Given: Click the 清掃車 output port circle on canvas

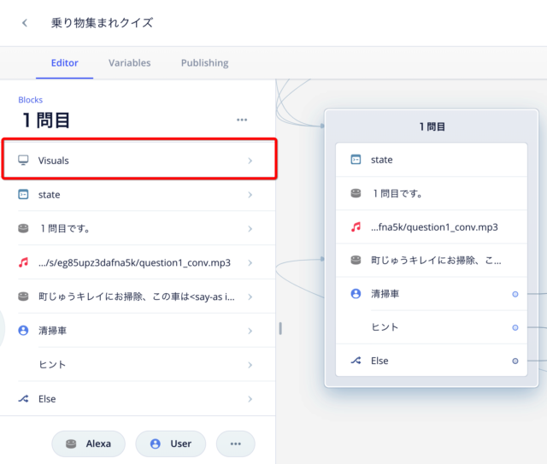Looking at the screenshot, I should pos(515,294).
